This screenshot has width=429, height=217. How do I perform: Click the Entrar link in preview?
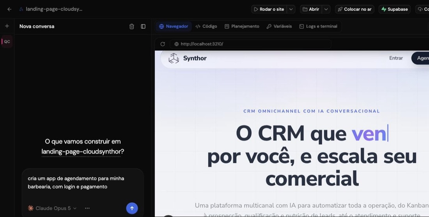pyautogui.click(x=396, y=58)
